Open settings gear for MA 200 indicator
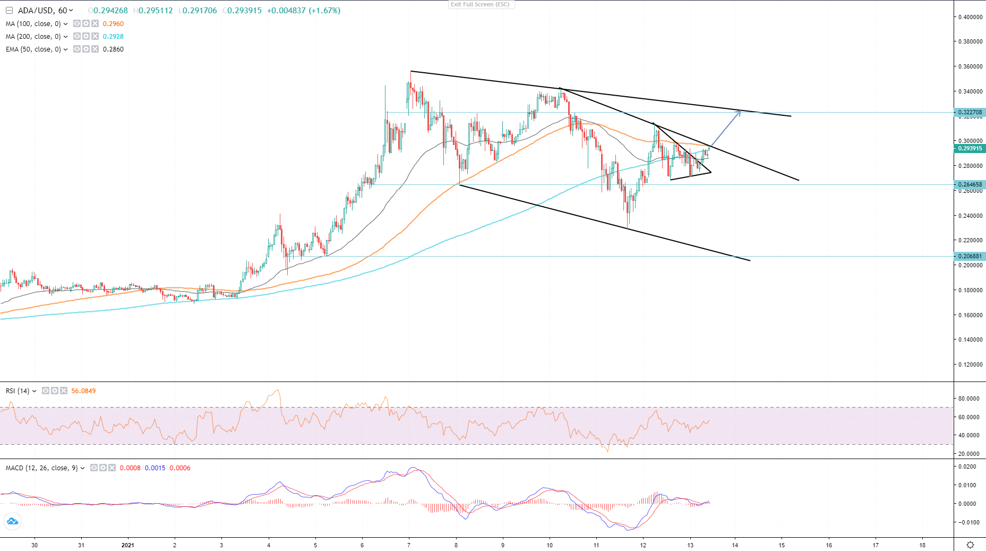Screen dimensions: 986x551 pos(86,36)
